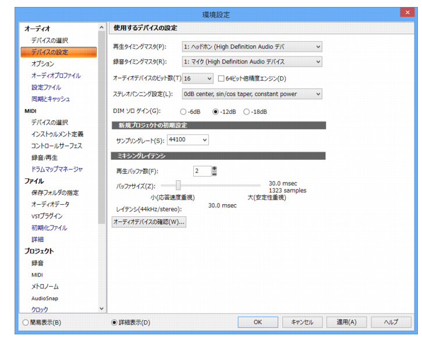422x339 pixels.
Task: Select メトロノーム under プロジェクト
Action: point(45,287)
